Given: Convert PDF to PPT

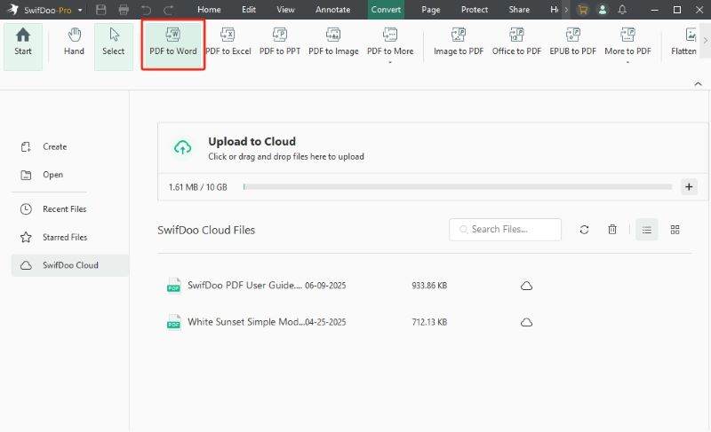Looking at the screenshot, I should [x=280, y=42].
